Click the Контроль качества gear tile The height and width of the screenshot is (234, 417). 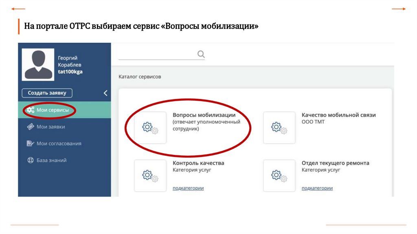coord(150,176)
